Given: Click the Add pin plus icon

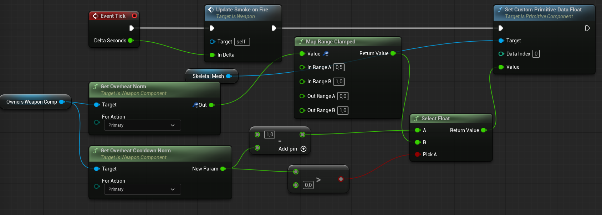Looking at the screenshot, I should [303, 149].
